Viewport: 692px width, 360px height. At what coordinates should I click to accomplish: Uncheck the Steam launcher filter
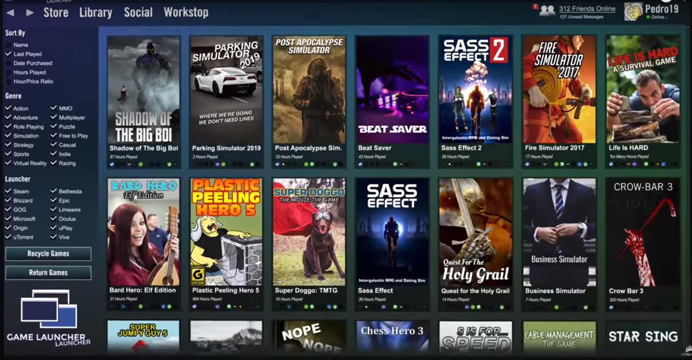click(8, 191)
